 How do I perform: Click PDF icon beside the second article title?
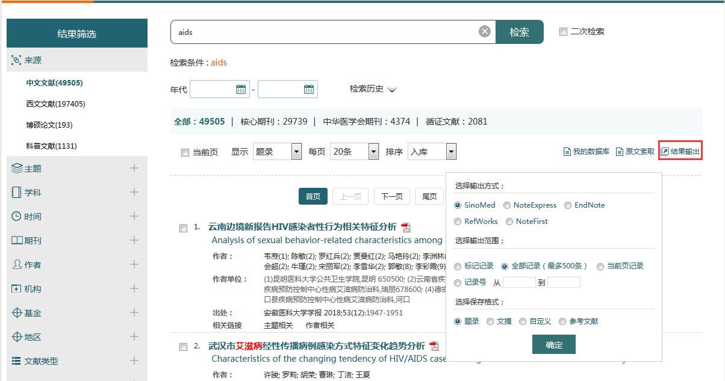tap(434, 346)
